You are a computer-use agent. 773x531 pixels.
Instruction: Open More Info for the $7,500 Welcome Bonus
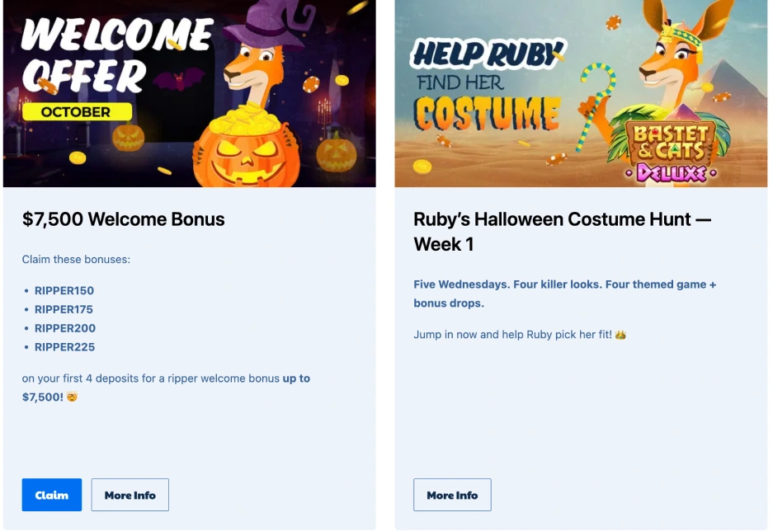[x=130, y=495]
